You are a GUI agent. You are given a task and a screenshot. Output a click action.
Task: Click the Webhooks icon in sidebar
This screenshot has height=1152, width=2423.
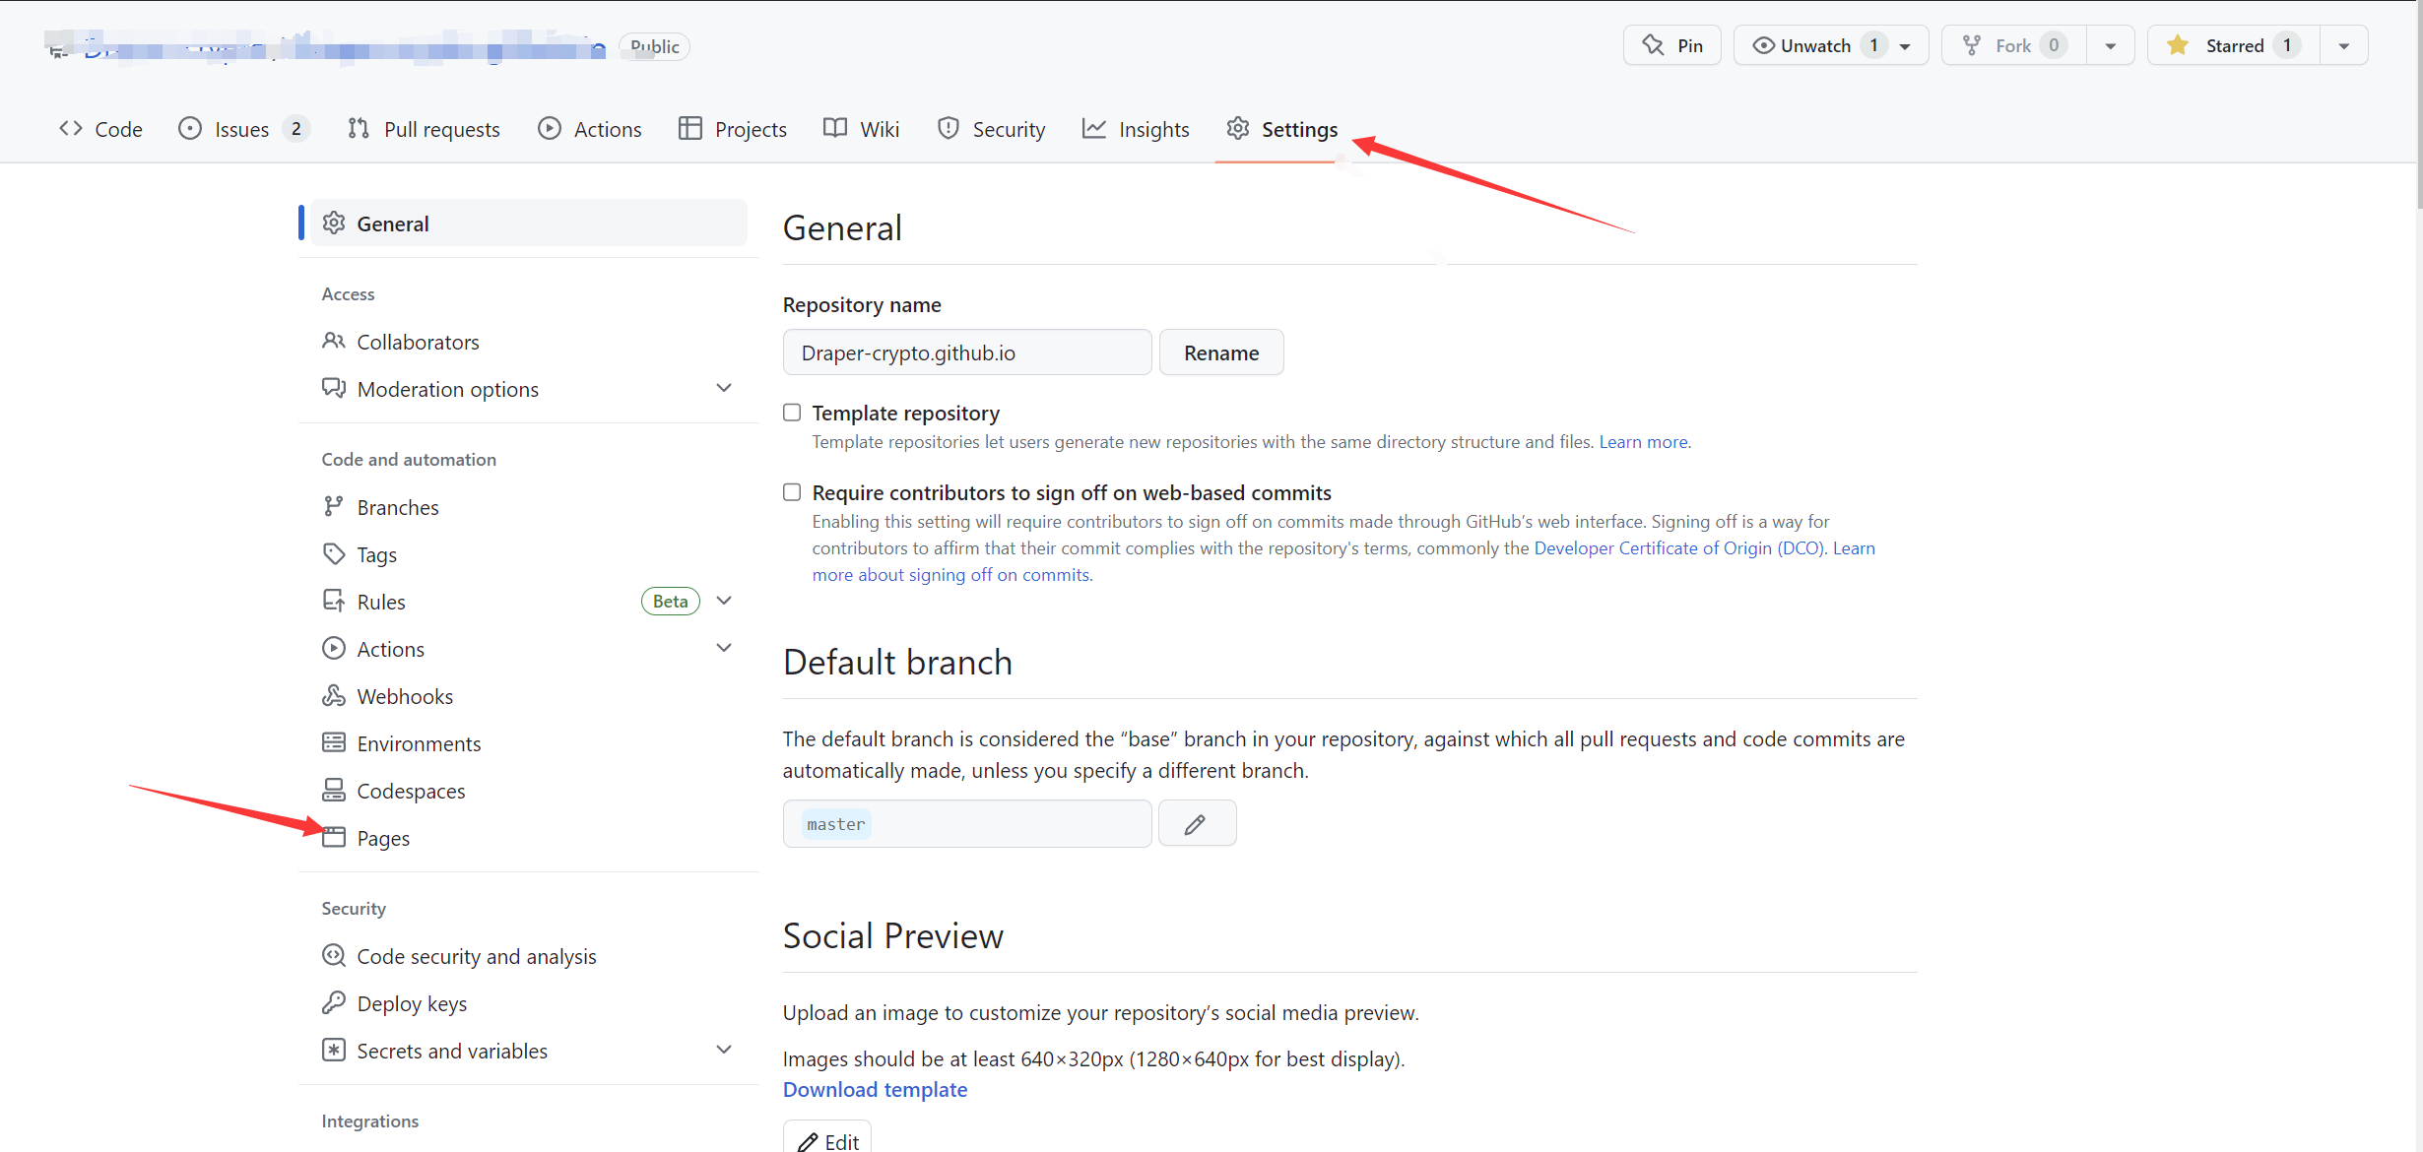[x=334, y=696]
